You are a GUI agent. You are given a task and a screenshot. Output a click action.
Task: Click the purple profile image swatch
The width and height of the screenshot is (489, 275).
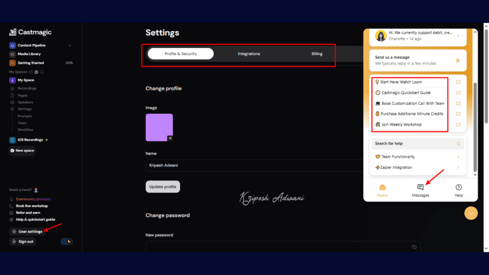click(x=159, y=128)
